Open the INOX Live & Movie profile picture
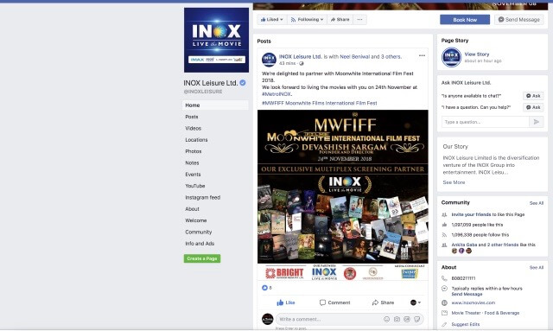The height and width of the screenshot is (331, 553). pos(216,41)
